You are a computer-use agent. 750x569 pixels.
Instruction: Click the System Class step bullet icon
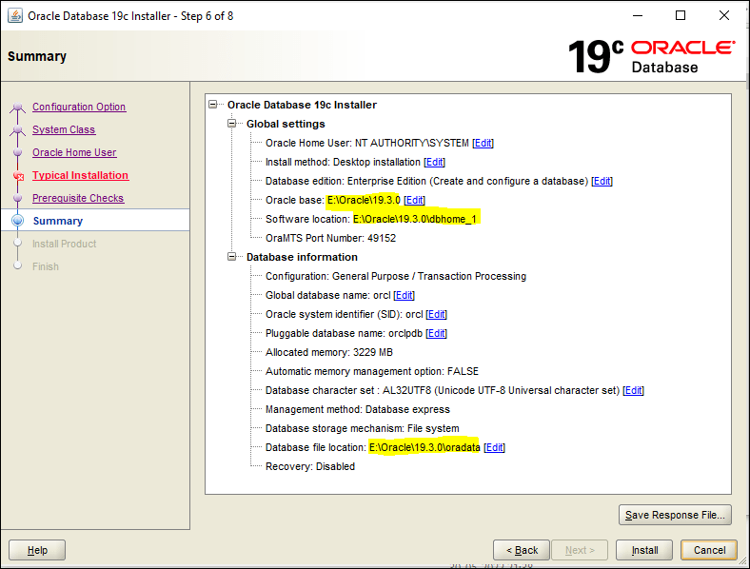18,129
